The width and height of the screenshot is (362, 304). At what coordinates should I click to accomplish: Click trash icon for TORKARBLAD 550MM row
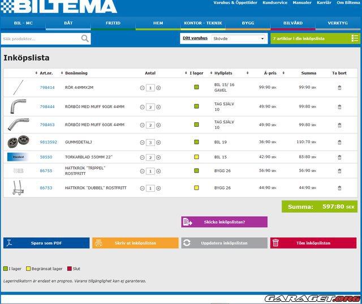[339, 157]
